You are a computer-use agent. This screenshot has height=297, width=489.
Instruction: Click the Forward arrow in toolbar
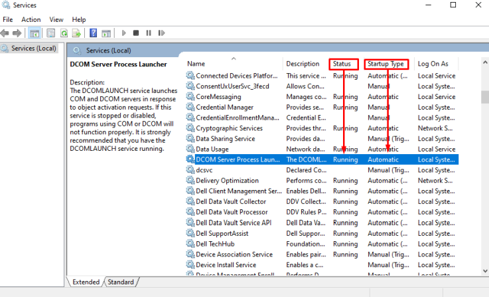click(x=16, y=33)
